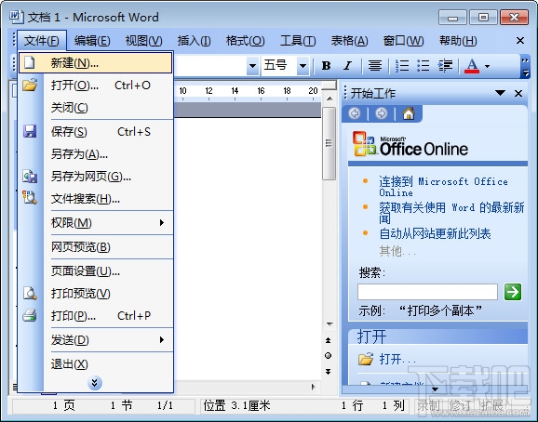The height and width of the screenshot is (422, 538).
Task: Open 工具(T) menu
Action: 298,41
